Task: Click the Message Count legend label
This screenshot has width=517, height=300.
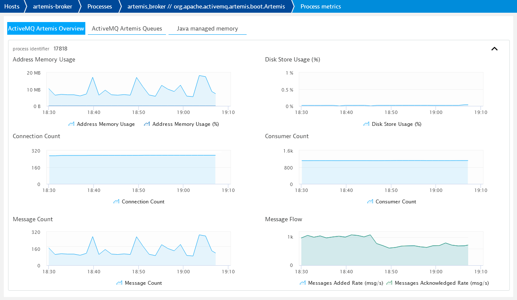Action: point(143,283)
